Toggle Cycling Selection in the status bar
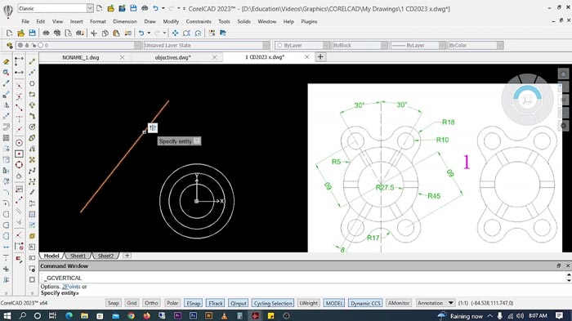The image size is (572, 321). tap(273, 303)
